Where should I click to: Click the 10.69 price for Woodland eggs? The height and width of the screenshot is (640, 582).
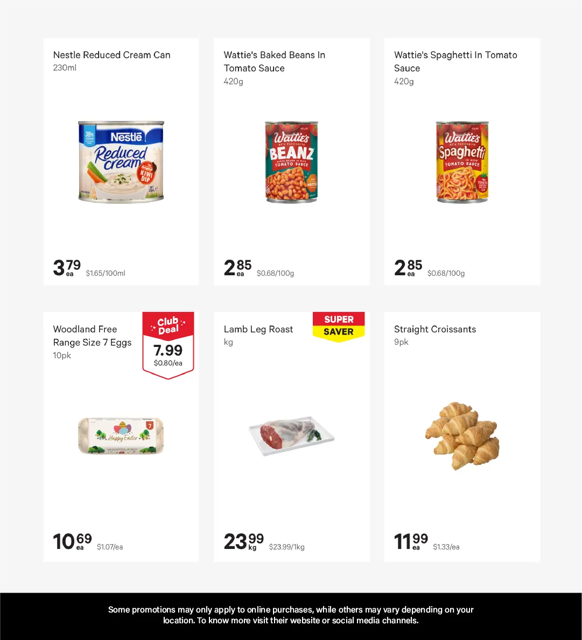click(x=72, y=541)
